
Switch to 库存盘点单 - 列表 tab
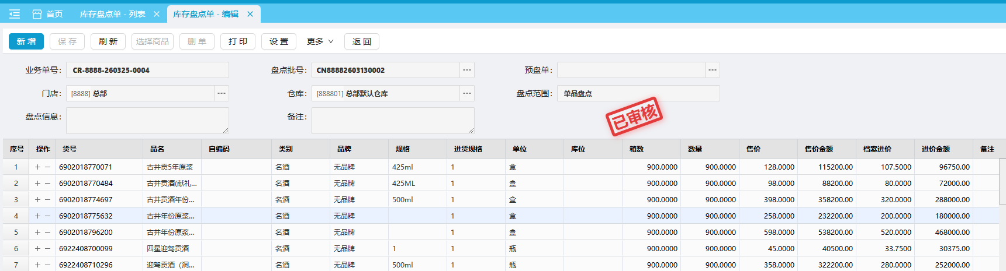pos(112,14)
